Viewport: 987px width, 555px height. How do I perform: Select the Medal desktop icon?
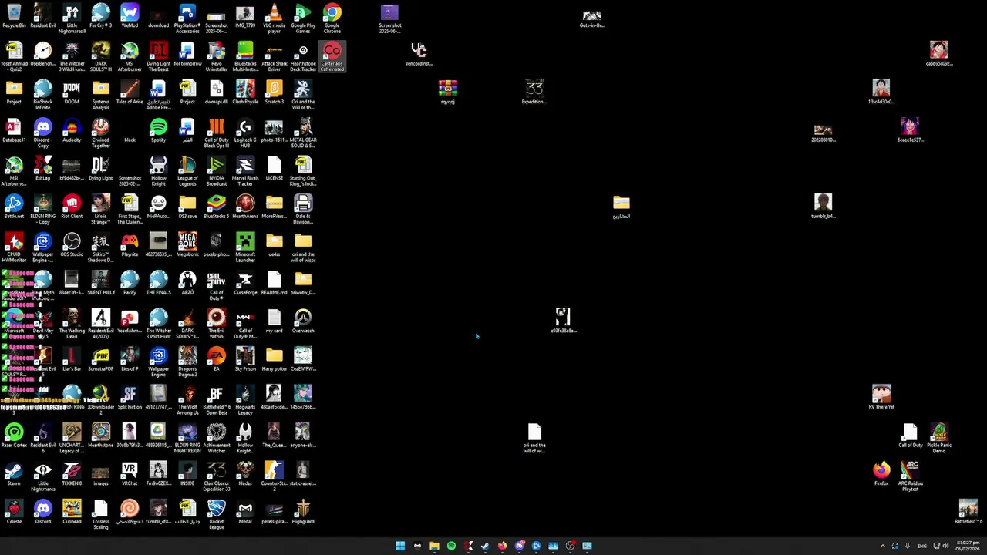coord(245,511)
